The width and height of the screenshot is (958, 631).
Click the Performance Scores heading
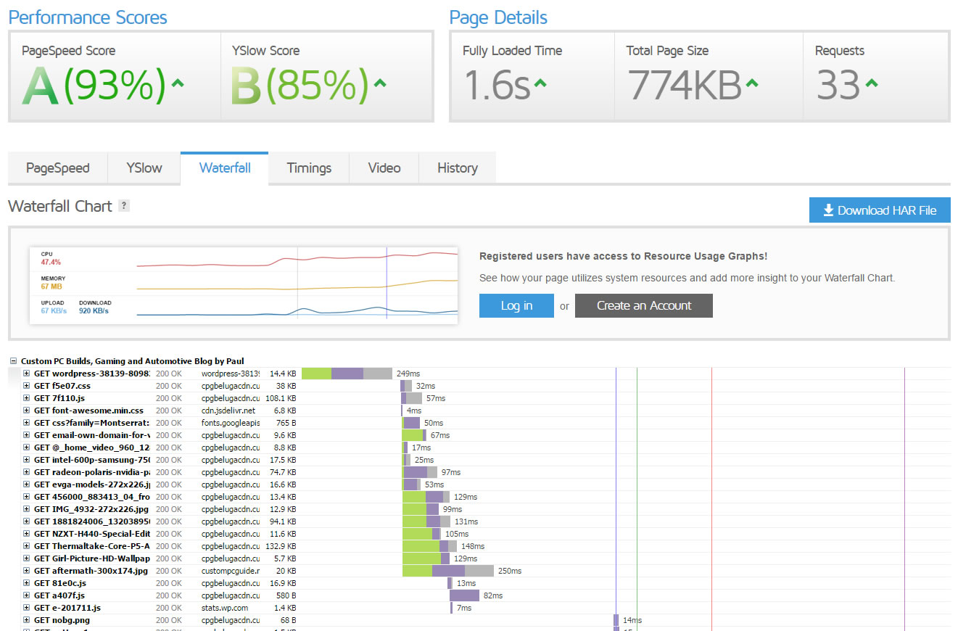(88, 17)
